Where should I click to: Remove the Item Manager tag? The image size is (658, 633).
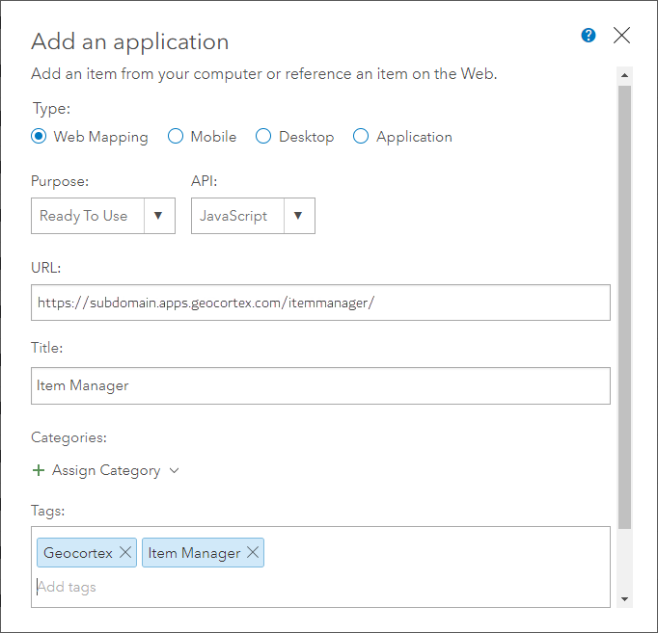coord(253,552)
